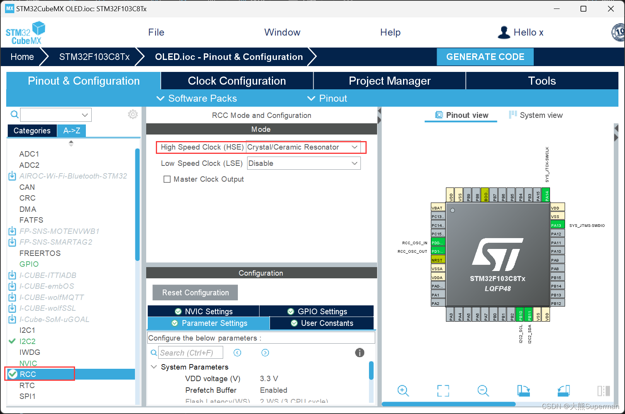The image size is (625, 414).
Task: Collapse the mode panel via side arrows
Action: 379,116
